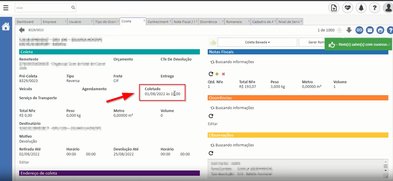393x181 pixels.
Task: Click the heart/favorites monitor icon
Action: pyautogui.click(x=347, y=8)
